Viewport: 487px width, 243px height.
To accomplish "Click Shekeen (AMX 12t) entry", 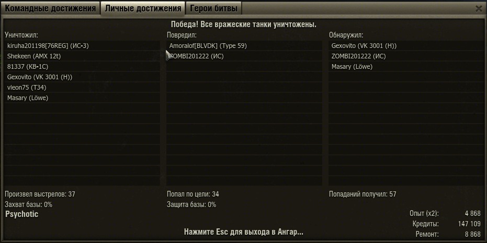I will click(x=82, y=56).
